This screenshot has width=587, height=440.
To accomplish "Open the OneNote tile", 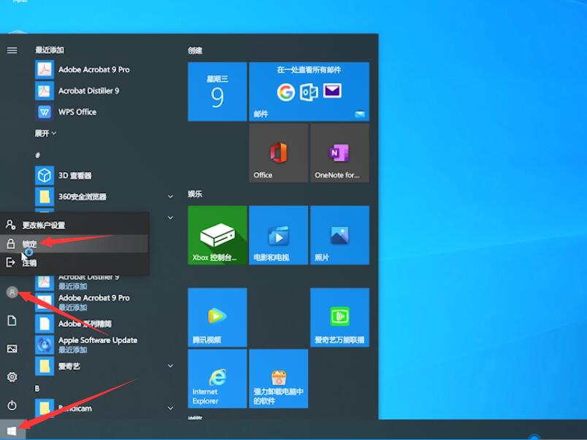I will pos(339,153).
